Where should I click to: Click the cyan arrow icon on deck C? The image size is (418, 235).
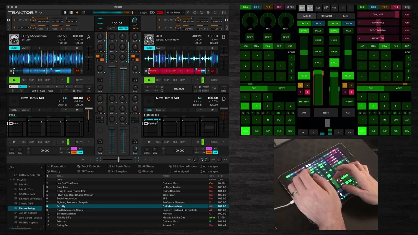80,152
